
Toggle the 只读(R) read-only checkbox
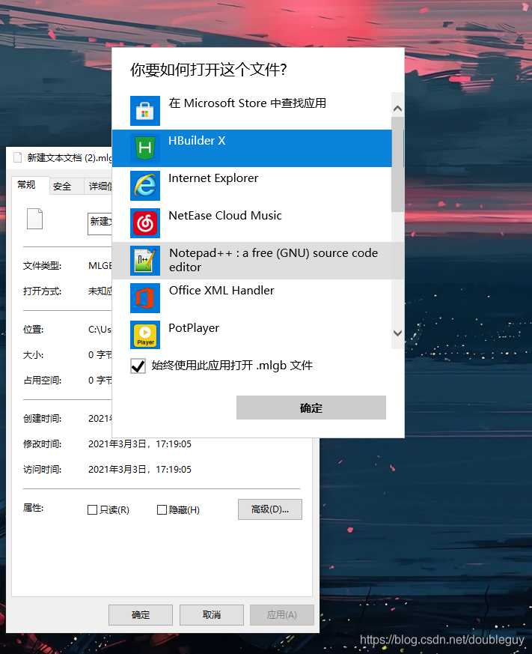(93, 509)
